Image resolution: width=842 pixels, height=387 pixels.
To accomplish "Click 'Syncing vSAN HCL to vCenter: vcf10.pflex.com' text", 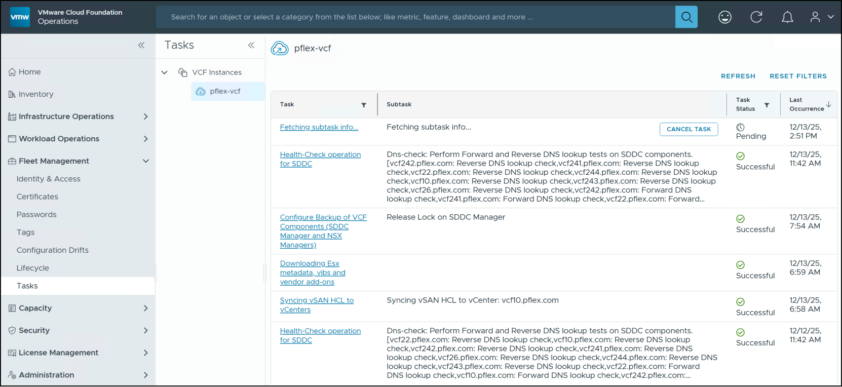I will pos(473,300).
